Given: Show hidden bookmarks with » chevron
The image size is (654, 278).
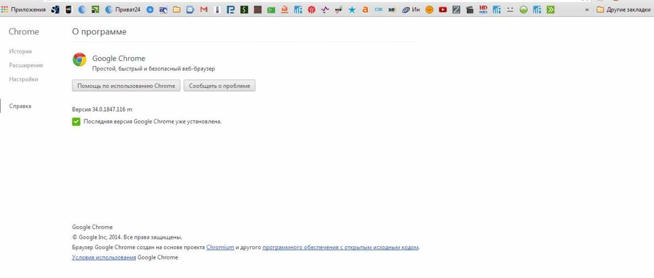Looking at the screenshot, I should tap(587, 9).
